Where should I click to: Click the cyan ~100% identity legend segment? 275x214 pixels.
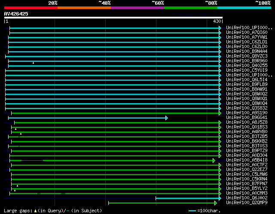(x=244, y=8)
